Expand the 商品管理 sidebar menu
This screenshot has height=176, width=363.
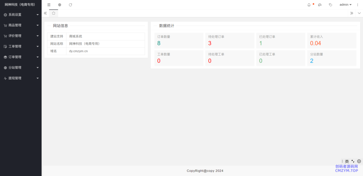point(21,25)
